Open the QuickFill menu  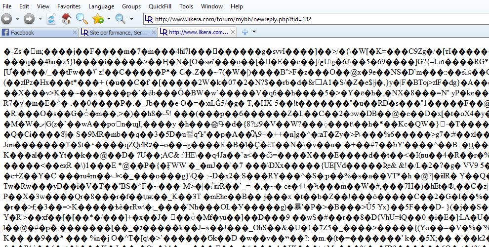[x=159, y=6]
